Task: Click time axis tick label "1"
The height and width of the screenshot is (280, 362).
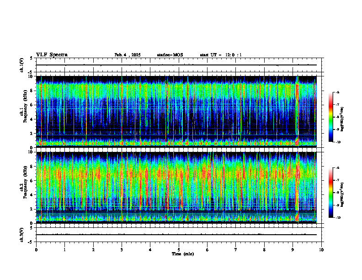Action: click(64, 250)
